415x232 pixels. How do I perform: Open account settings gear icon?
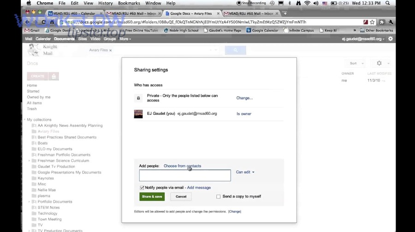pos(391,39)
